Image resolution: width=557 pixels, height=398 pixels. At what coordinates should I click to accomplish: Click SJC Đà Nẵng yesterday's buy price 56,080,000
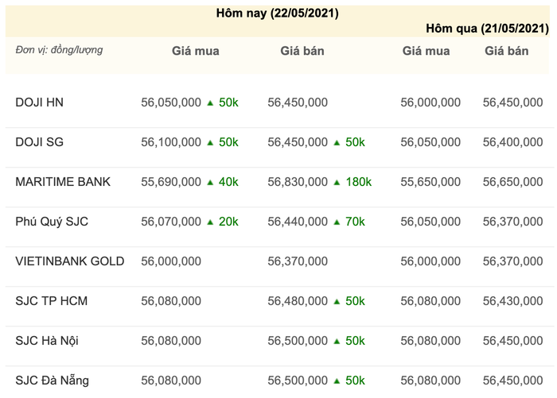(430, 381)
